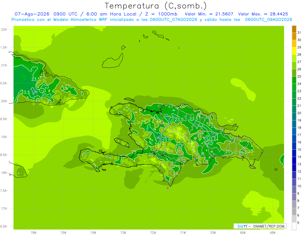The height and width of the screenshot is (236, 306).
Task: Click the Valor Min. = 21.5607 text
Action: 209,14
